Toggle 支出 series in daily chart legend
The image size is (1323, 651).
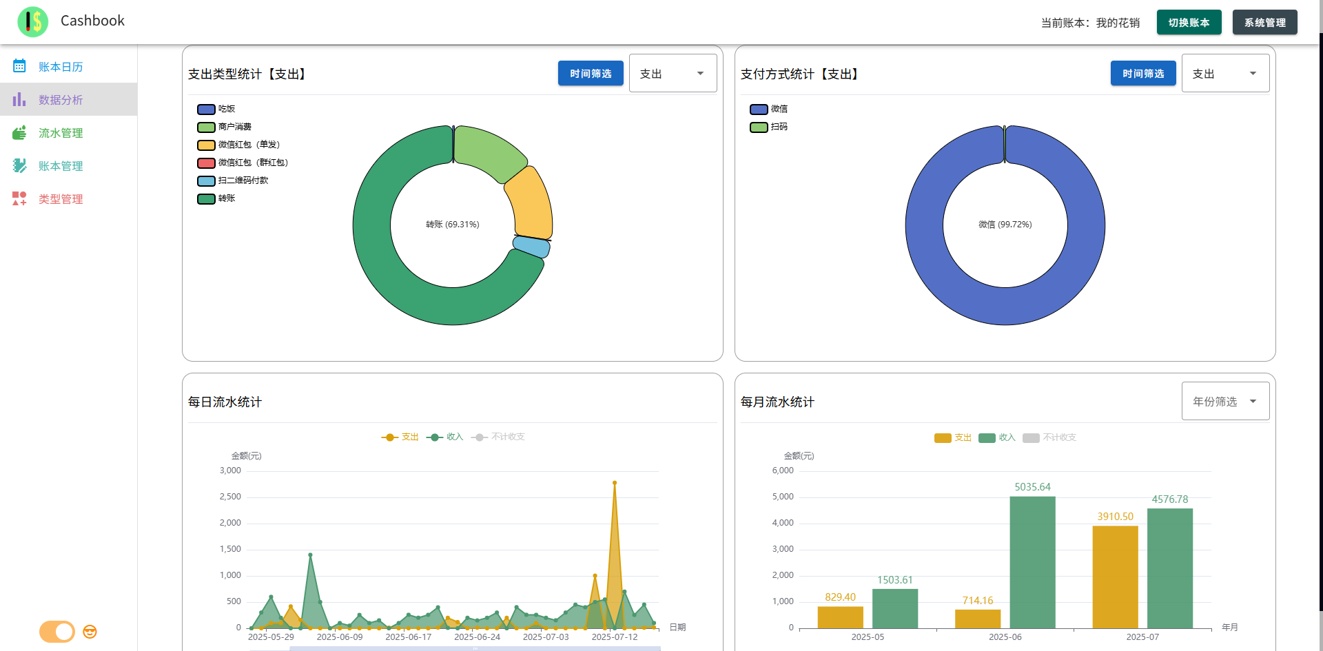[x=400, y=437]
